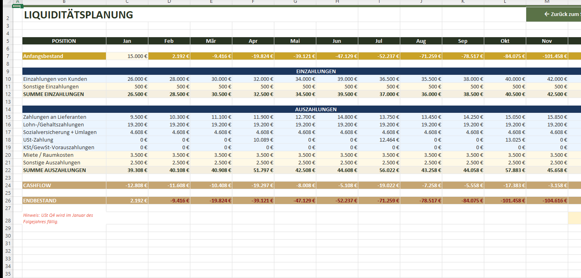The width and height of the screenshot is (581, 278).
Task: Click row header 22
Action: tap(8, 170)
